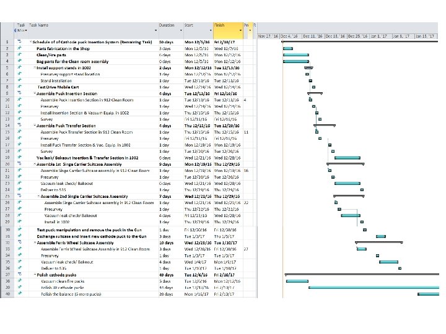Image resolution: width=446 pixels, height=334 pixels.
Task: Click the Clean/Fire parts Gantt bar
Action: pos(296,55)
